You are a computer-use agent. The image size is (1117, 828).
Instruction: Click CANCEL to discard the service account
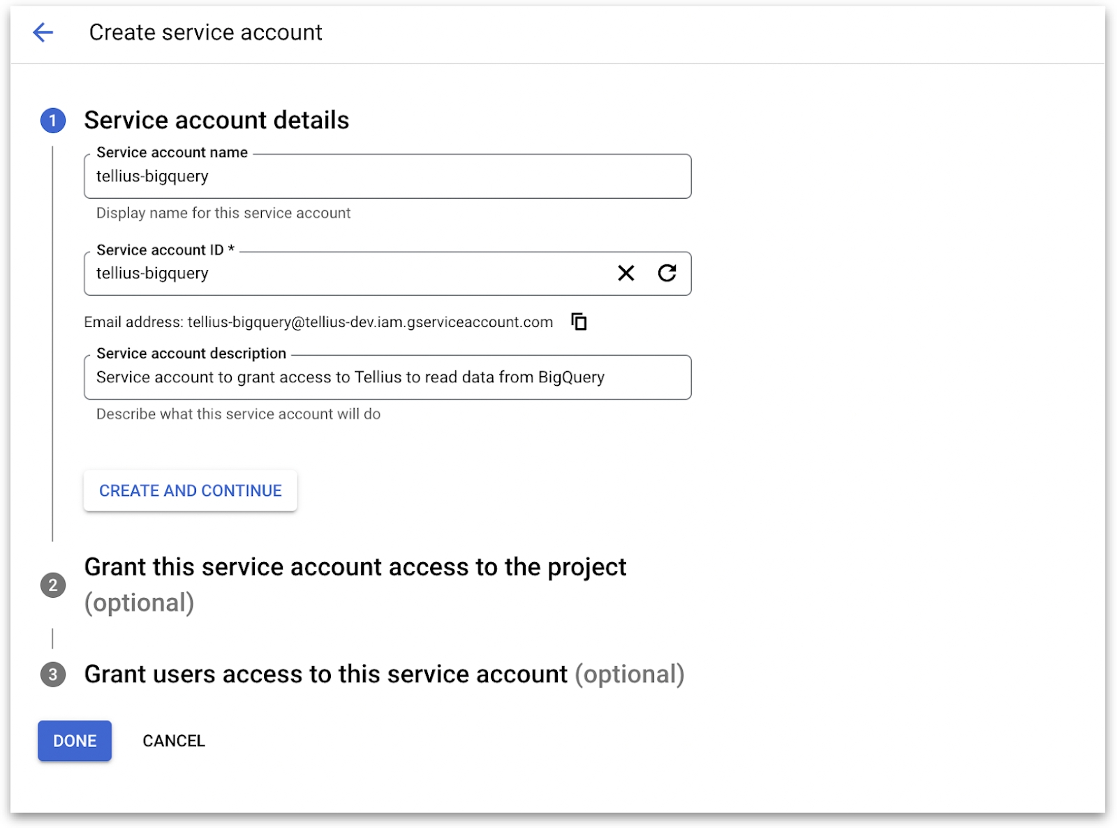174,741
